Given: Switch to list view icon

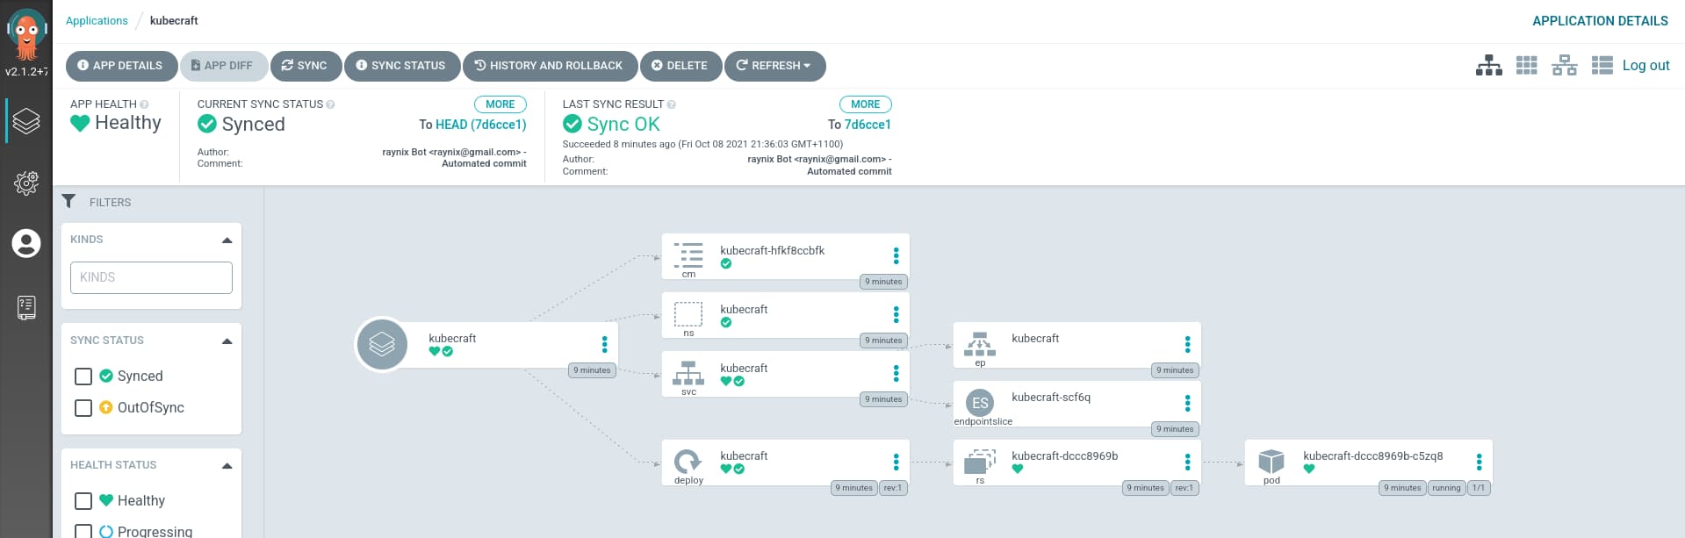Looking at the screenshot, I should (x=1602, y=66).
